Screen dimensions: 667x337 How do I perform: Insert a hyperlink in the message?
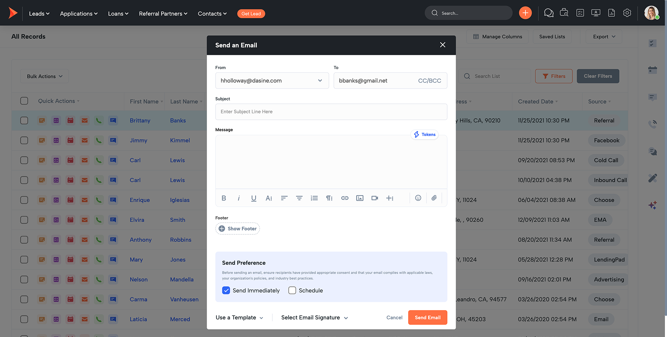(345, 198)
